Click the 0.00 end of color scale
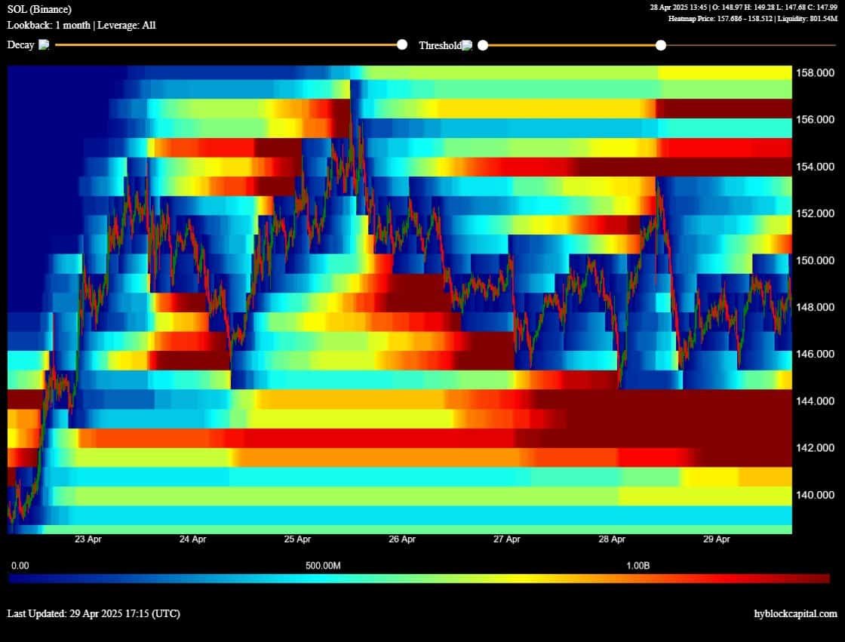This screenshot has height=642, width=845. click(20, 566)
